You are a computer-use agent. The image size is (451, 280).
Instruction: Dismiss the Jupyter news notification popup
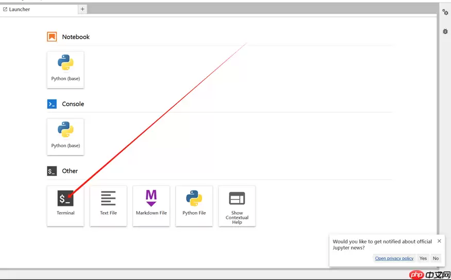tap(439, 241)
